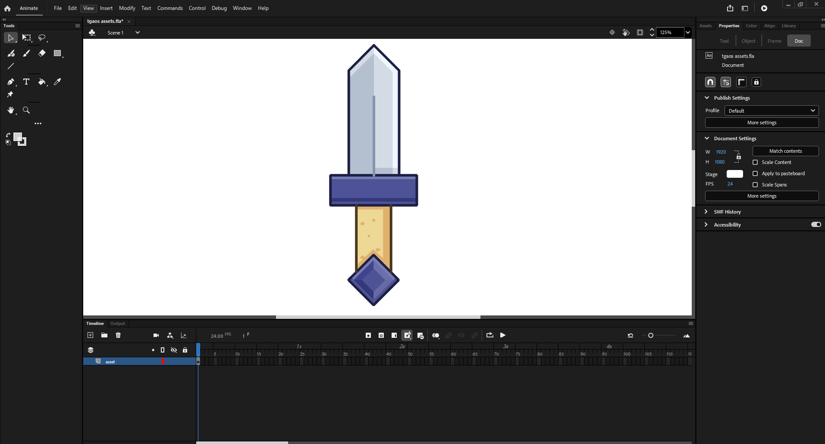This screenshot has width=825, height=444.
Task: Play the timeline animation
Action: click(503, 335)
